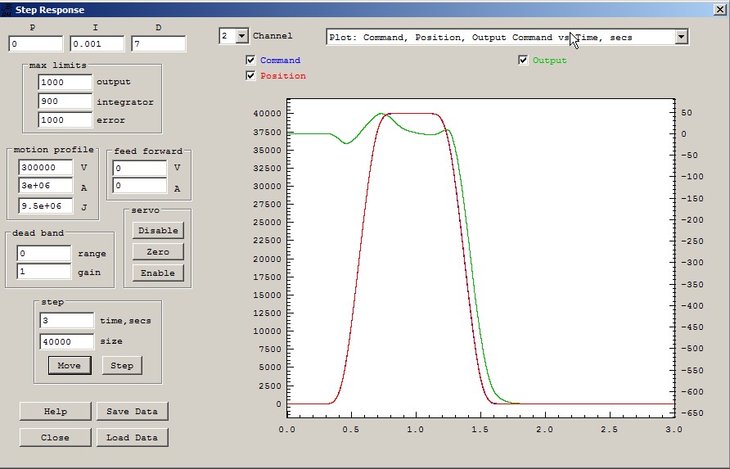Click the Load Data button
This screenshot has height=469, width=730.
(132, 437)
